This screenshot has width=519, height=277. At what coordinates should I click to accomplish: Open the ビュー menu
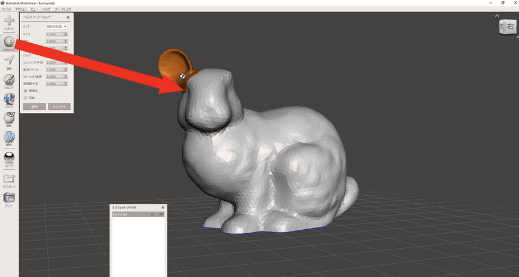click(x=35, y=9)
